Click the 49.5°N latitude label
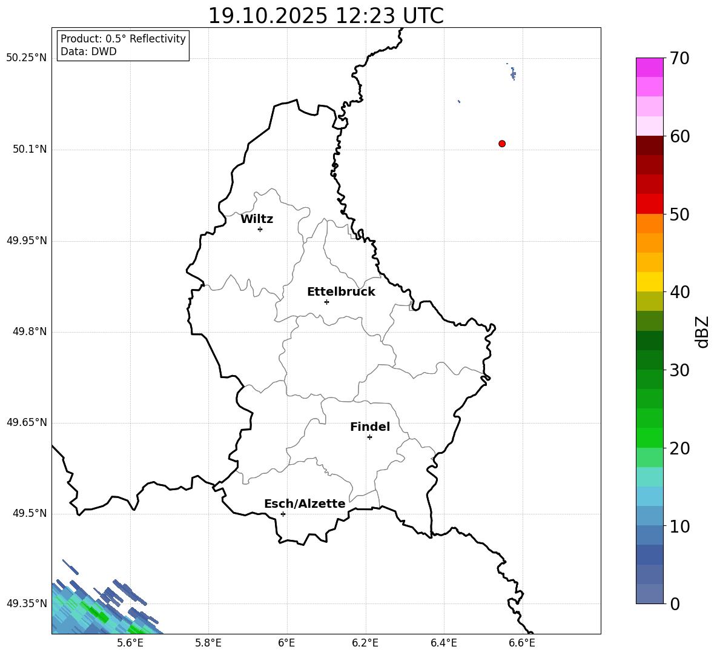 point(30,513)
